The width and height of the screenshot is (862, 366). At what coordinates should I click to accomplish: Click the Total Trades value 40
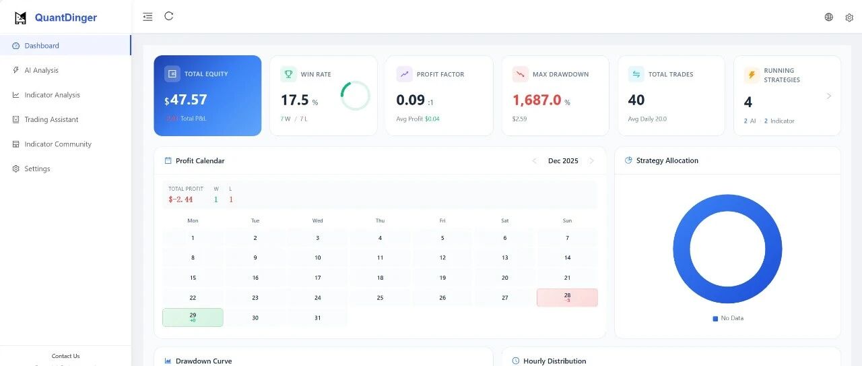tap(636, 100)
